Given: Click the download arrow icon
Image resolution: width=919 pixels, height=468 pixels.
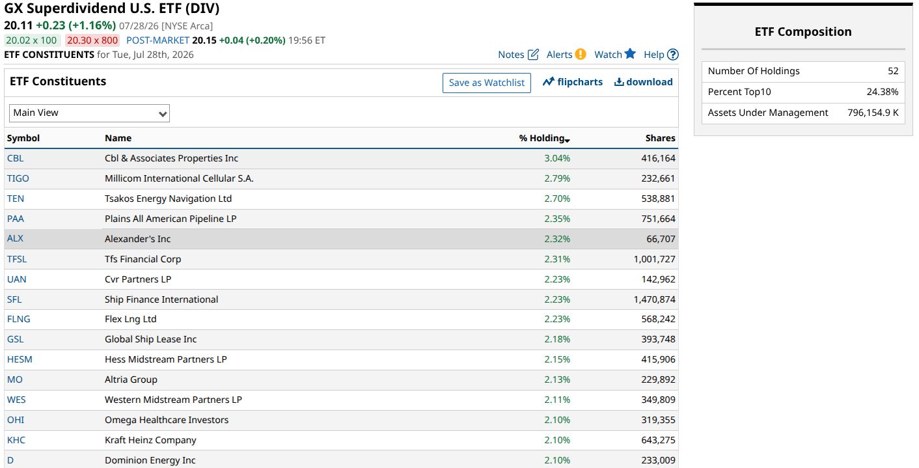Looking at the screenshot, I should (619, 82).
